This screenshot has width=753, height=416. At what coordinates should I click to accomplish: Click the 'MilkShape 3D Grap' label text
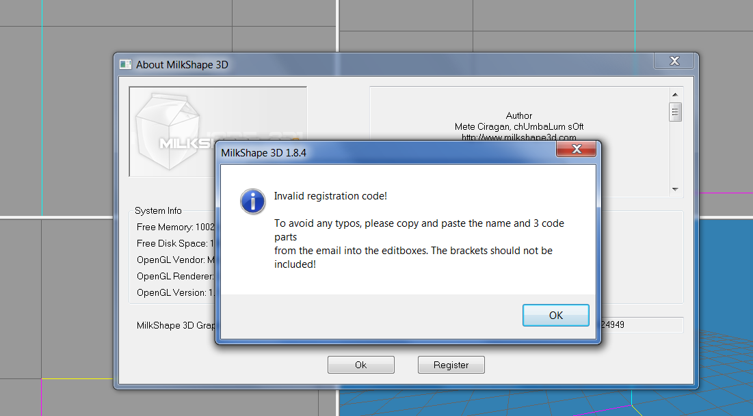point(176,325)
